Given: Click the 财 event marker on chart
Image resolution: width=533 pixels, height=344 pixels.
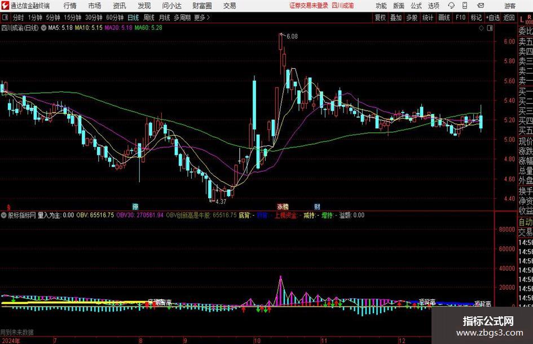Looking at the screenshot, I should coord(317,207).
